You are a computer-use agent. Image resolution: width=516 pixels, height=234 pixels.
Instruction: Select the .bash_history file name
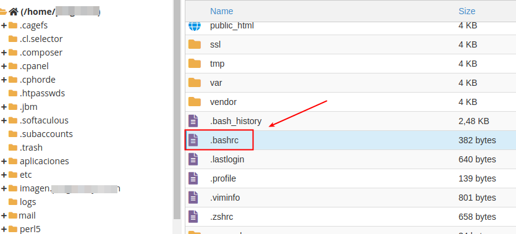(x=235, y=121)
